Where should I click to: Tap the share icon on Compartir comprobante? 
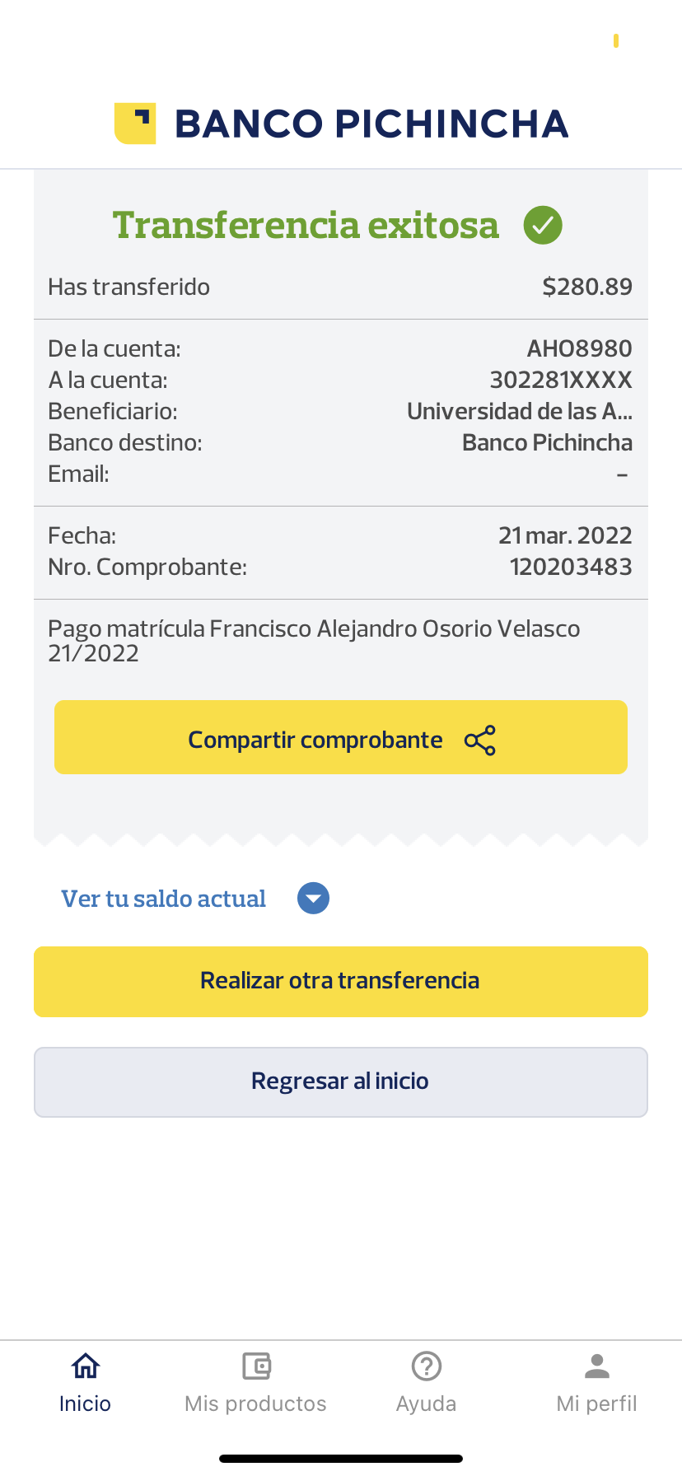click(480, 740)
